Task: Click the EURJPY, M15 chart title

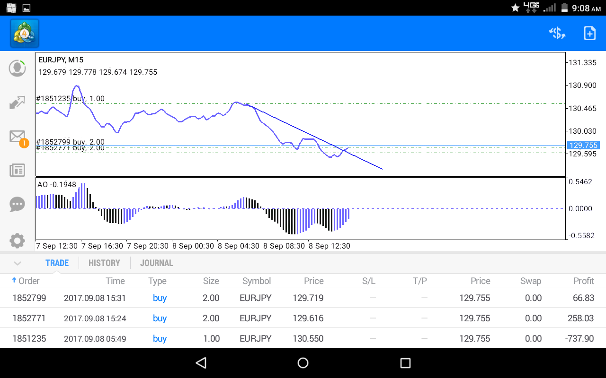Action: [61, 60]
